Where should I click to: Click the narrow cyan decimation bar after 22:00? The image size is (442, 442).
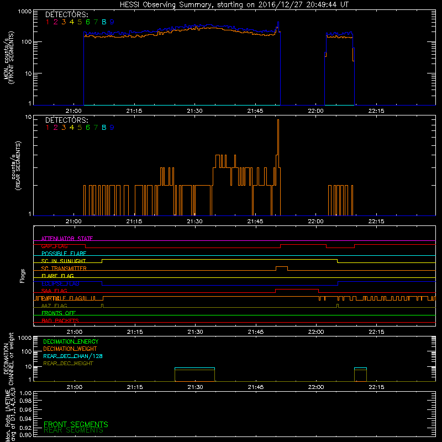pos(361,368)
